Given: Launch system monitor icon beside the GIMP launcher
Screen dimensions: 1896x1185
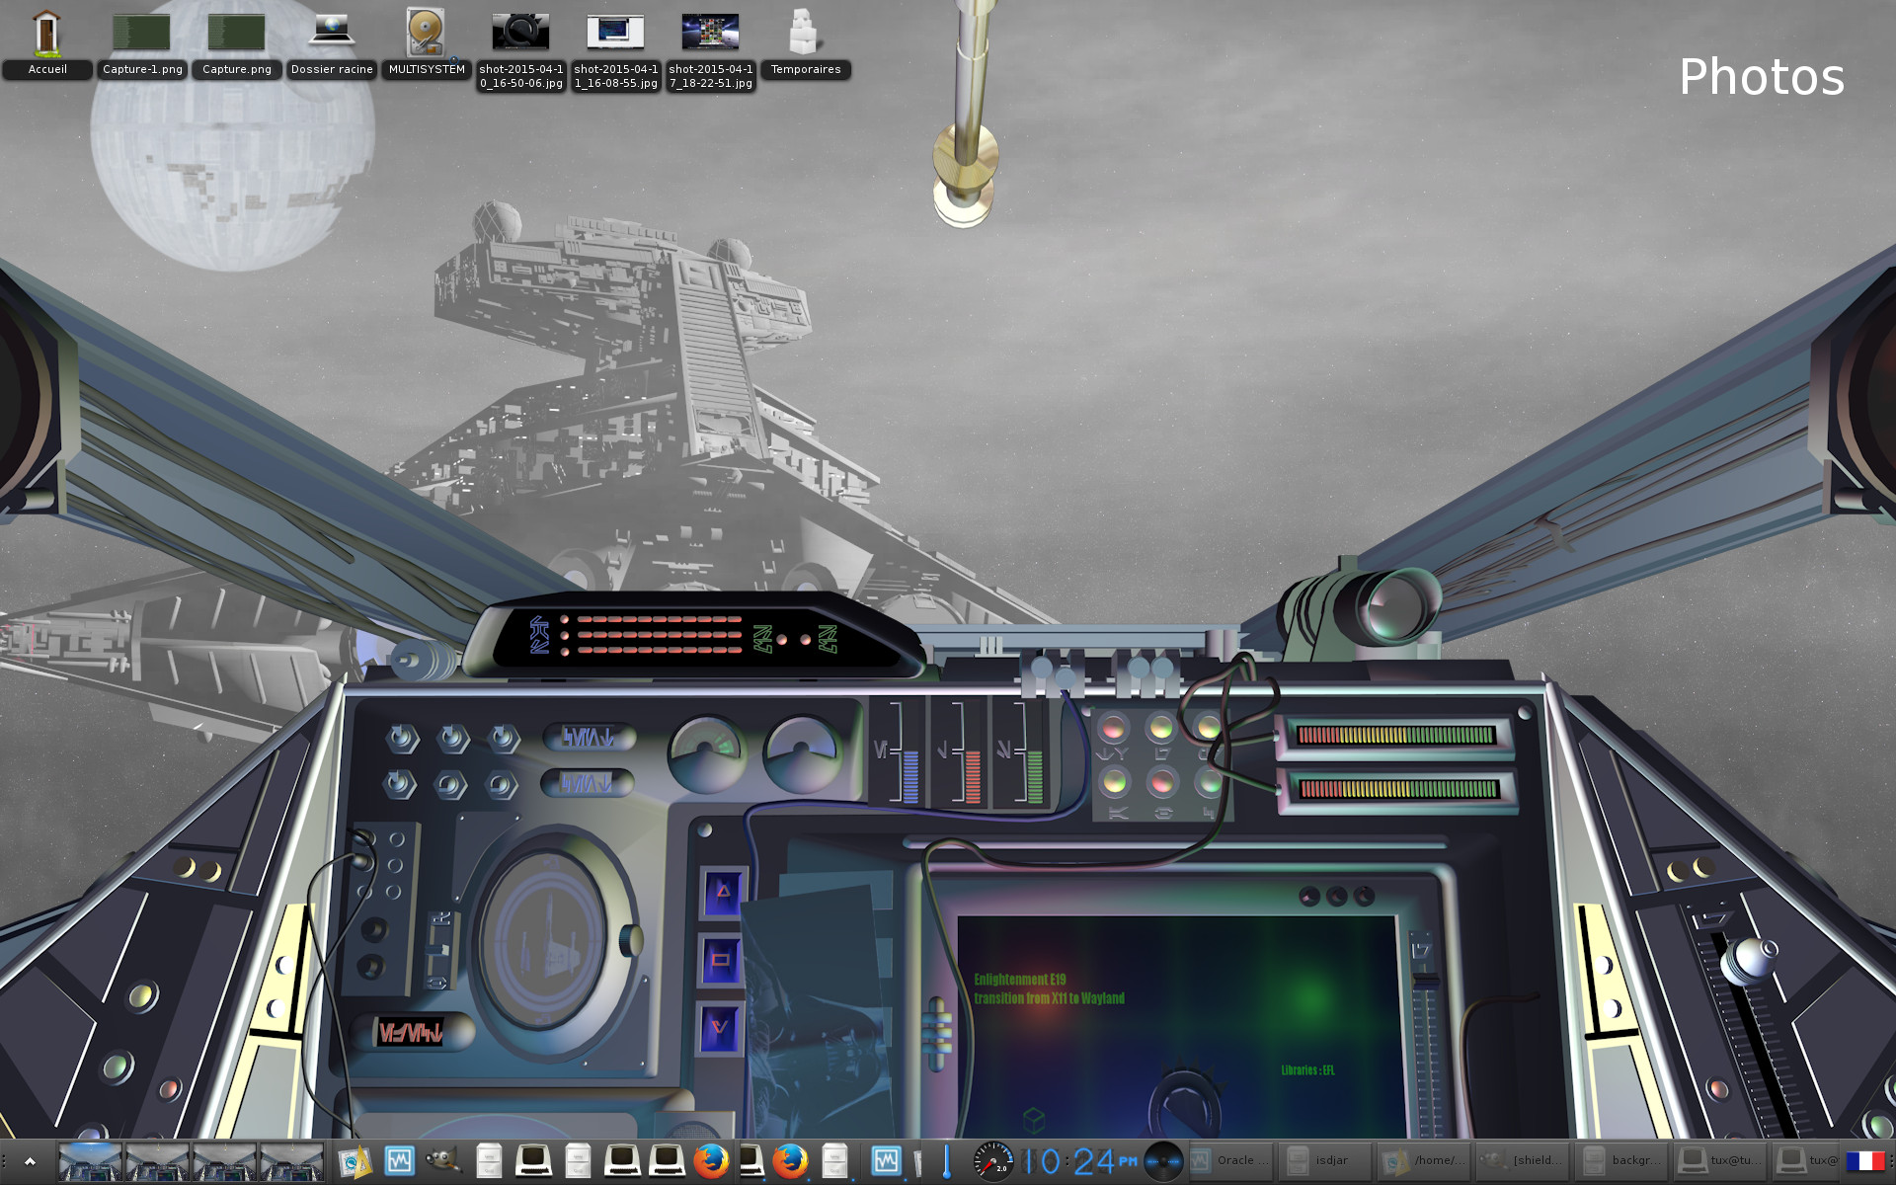Looking at the screenshot, I should point(399,1161).
